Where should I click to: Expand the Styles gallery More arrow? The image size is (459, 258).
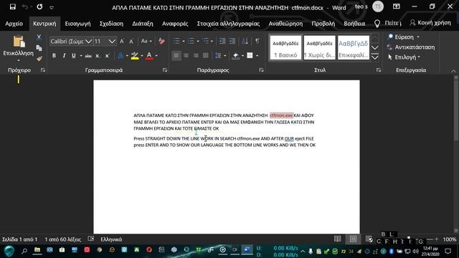click(375, 57)
